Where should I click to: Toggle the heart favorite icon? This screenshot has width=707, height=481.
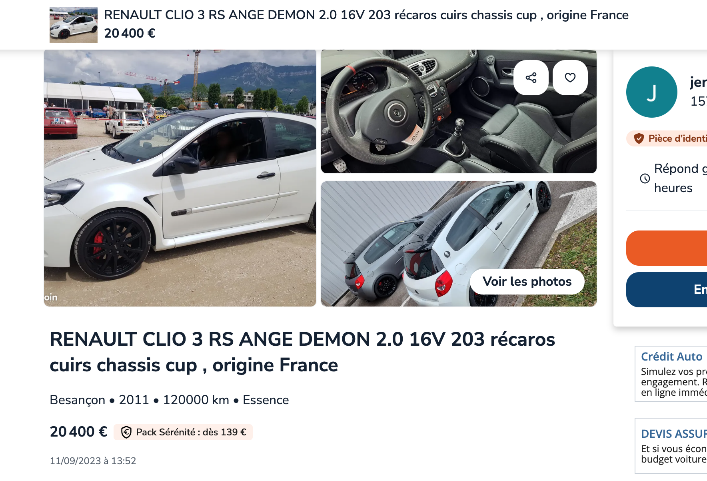point(570,78)
